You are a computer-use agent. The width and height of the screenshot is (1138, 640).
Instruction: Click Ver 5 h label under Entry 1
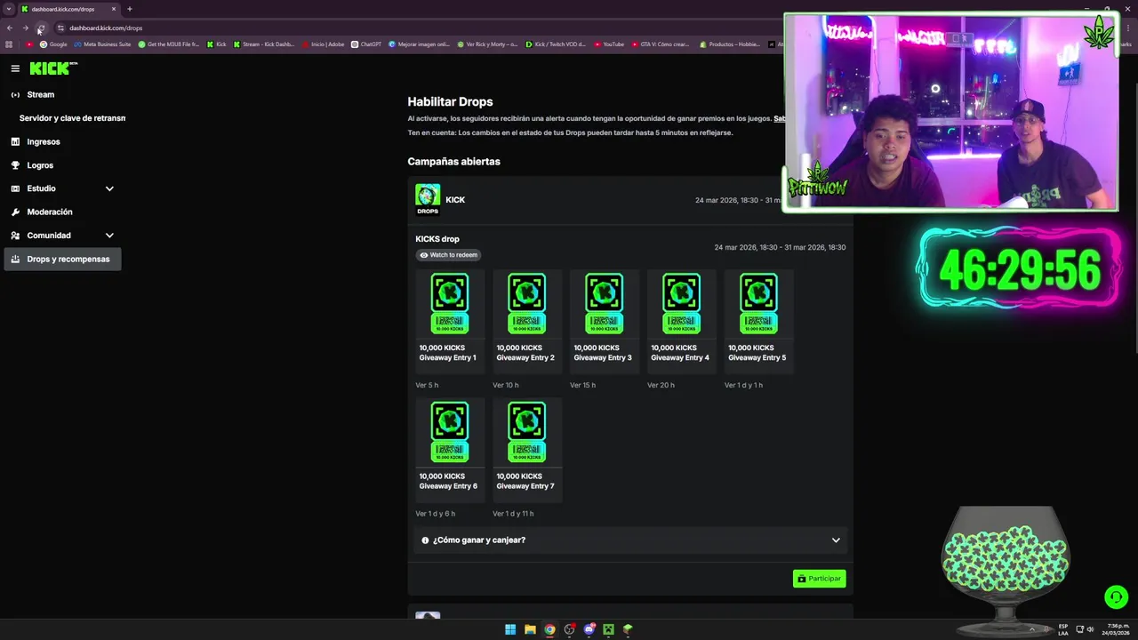(427, 386)
